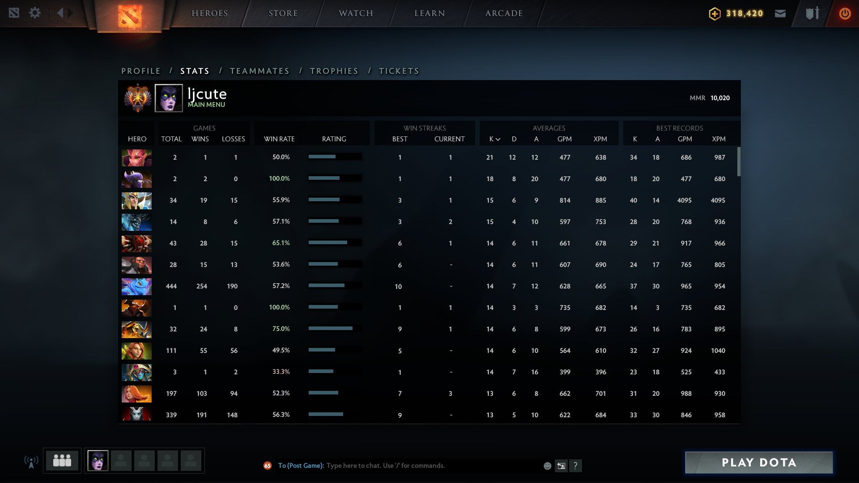Image resolution: width=859 pixels, height=483 pixels.
Task: Select the hero icon with 14 total games
Action: click(136, 222)
